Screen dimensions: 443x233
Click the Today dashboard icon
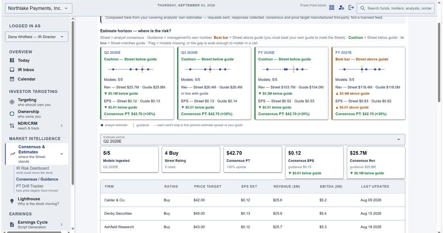pyautogui.click(x=12, y=60)
